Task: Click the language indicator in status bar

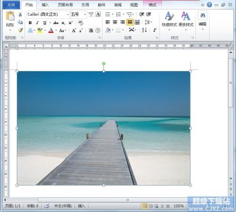Action: (x=63, y=206)
